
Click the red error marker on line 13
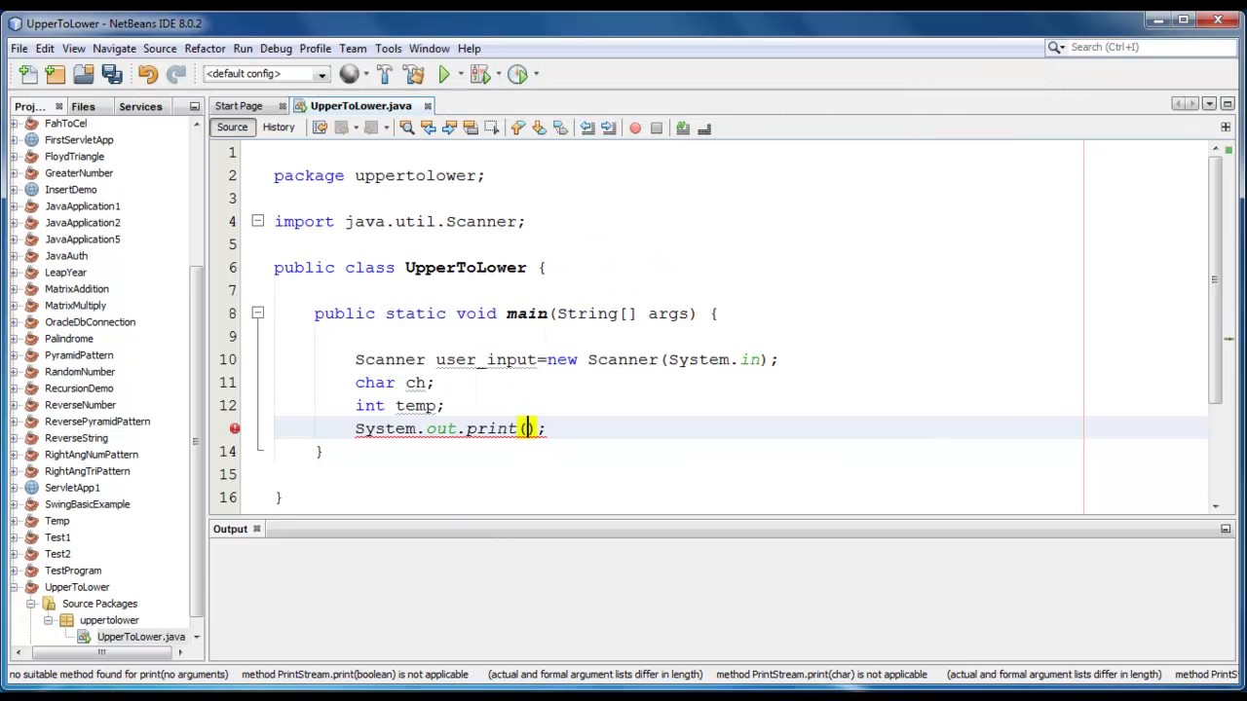(x=235, y=428)
